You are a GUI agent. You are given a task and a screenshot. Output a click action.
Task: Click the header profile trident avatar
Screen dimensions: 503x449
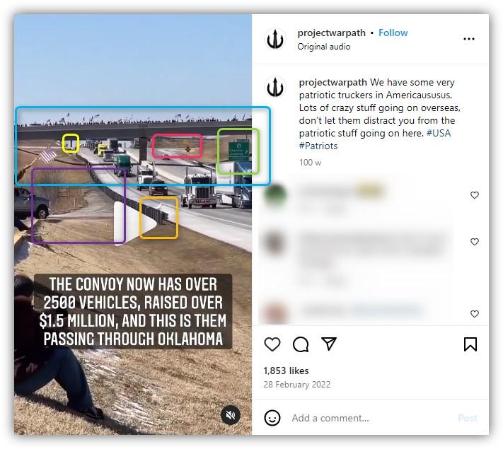pos(275,39)
